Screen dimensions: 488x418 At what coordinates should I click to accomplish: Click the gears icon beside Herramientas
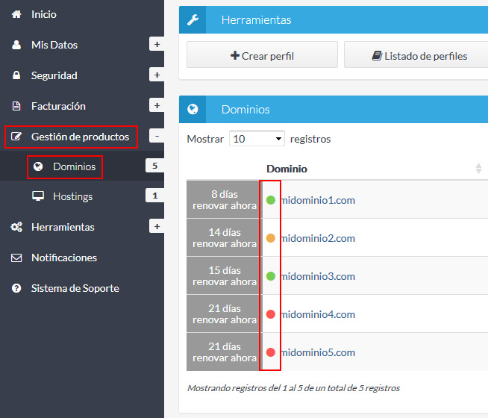(x=16, y=227)
